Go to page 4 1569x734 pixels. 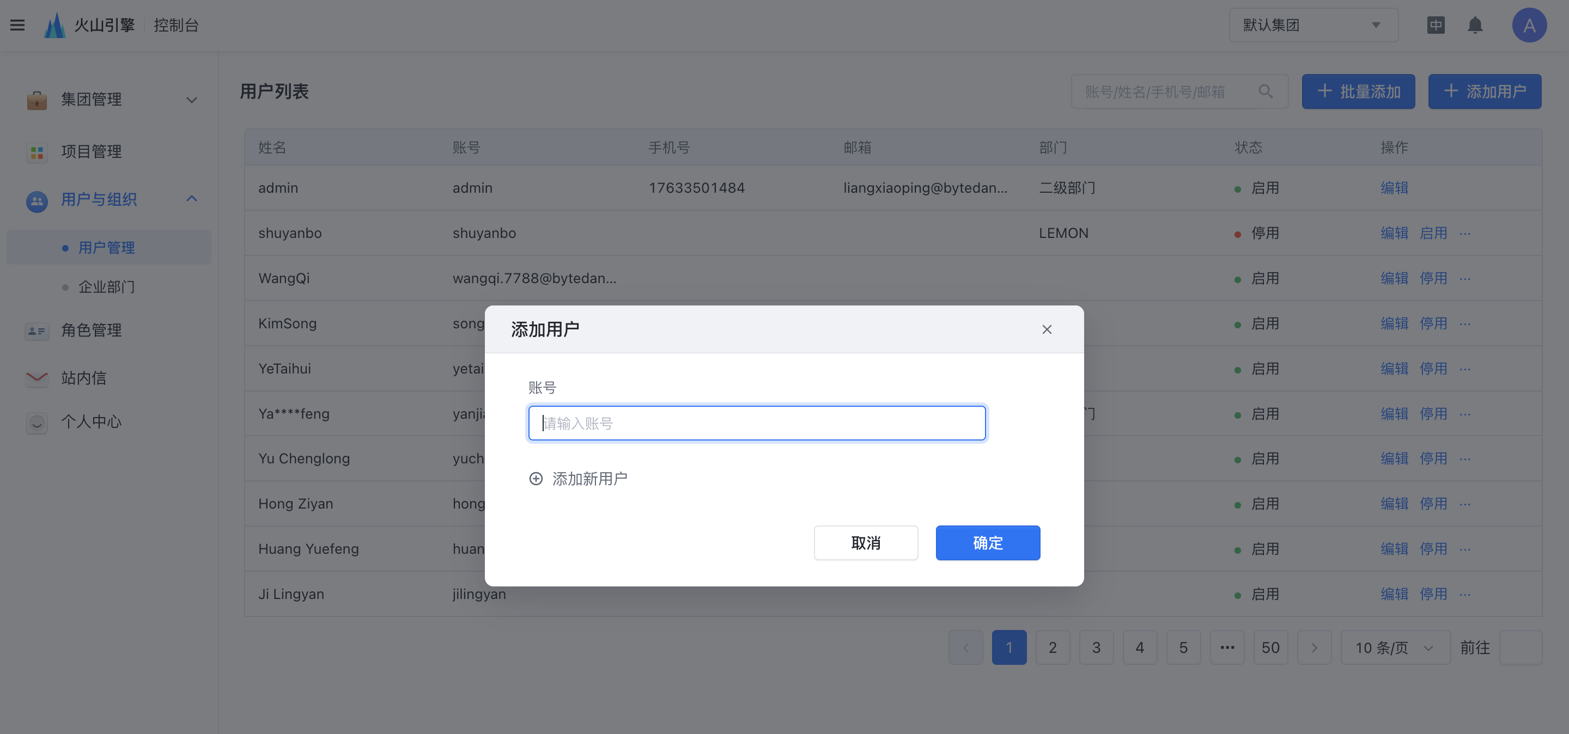1140,647
